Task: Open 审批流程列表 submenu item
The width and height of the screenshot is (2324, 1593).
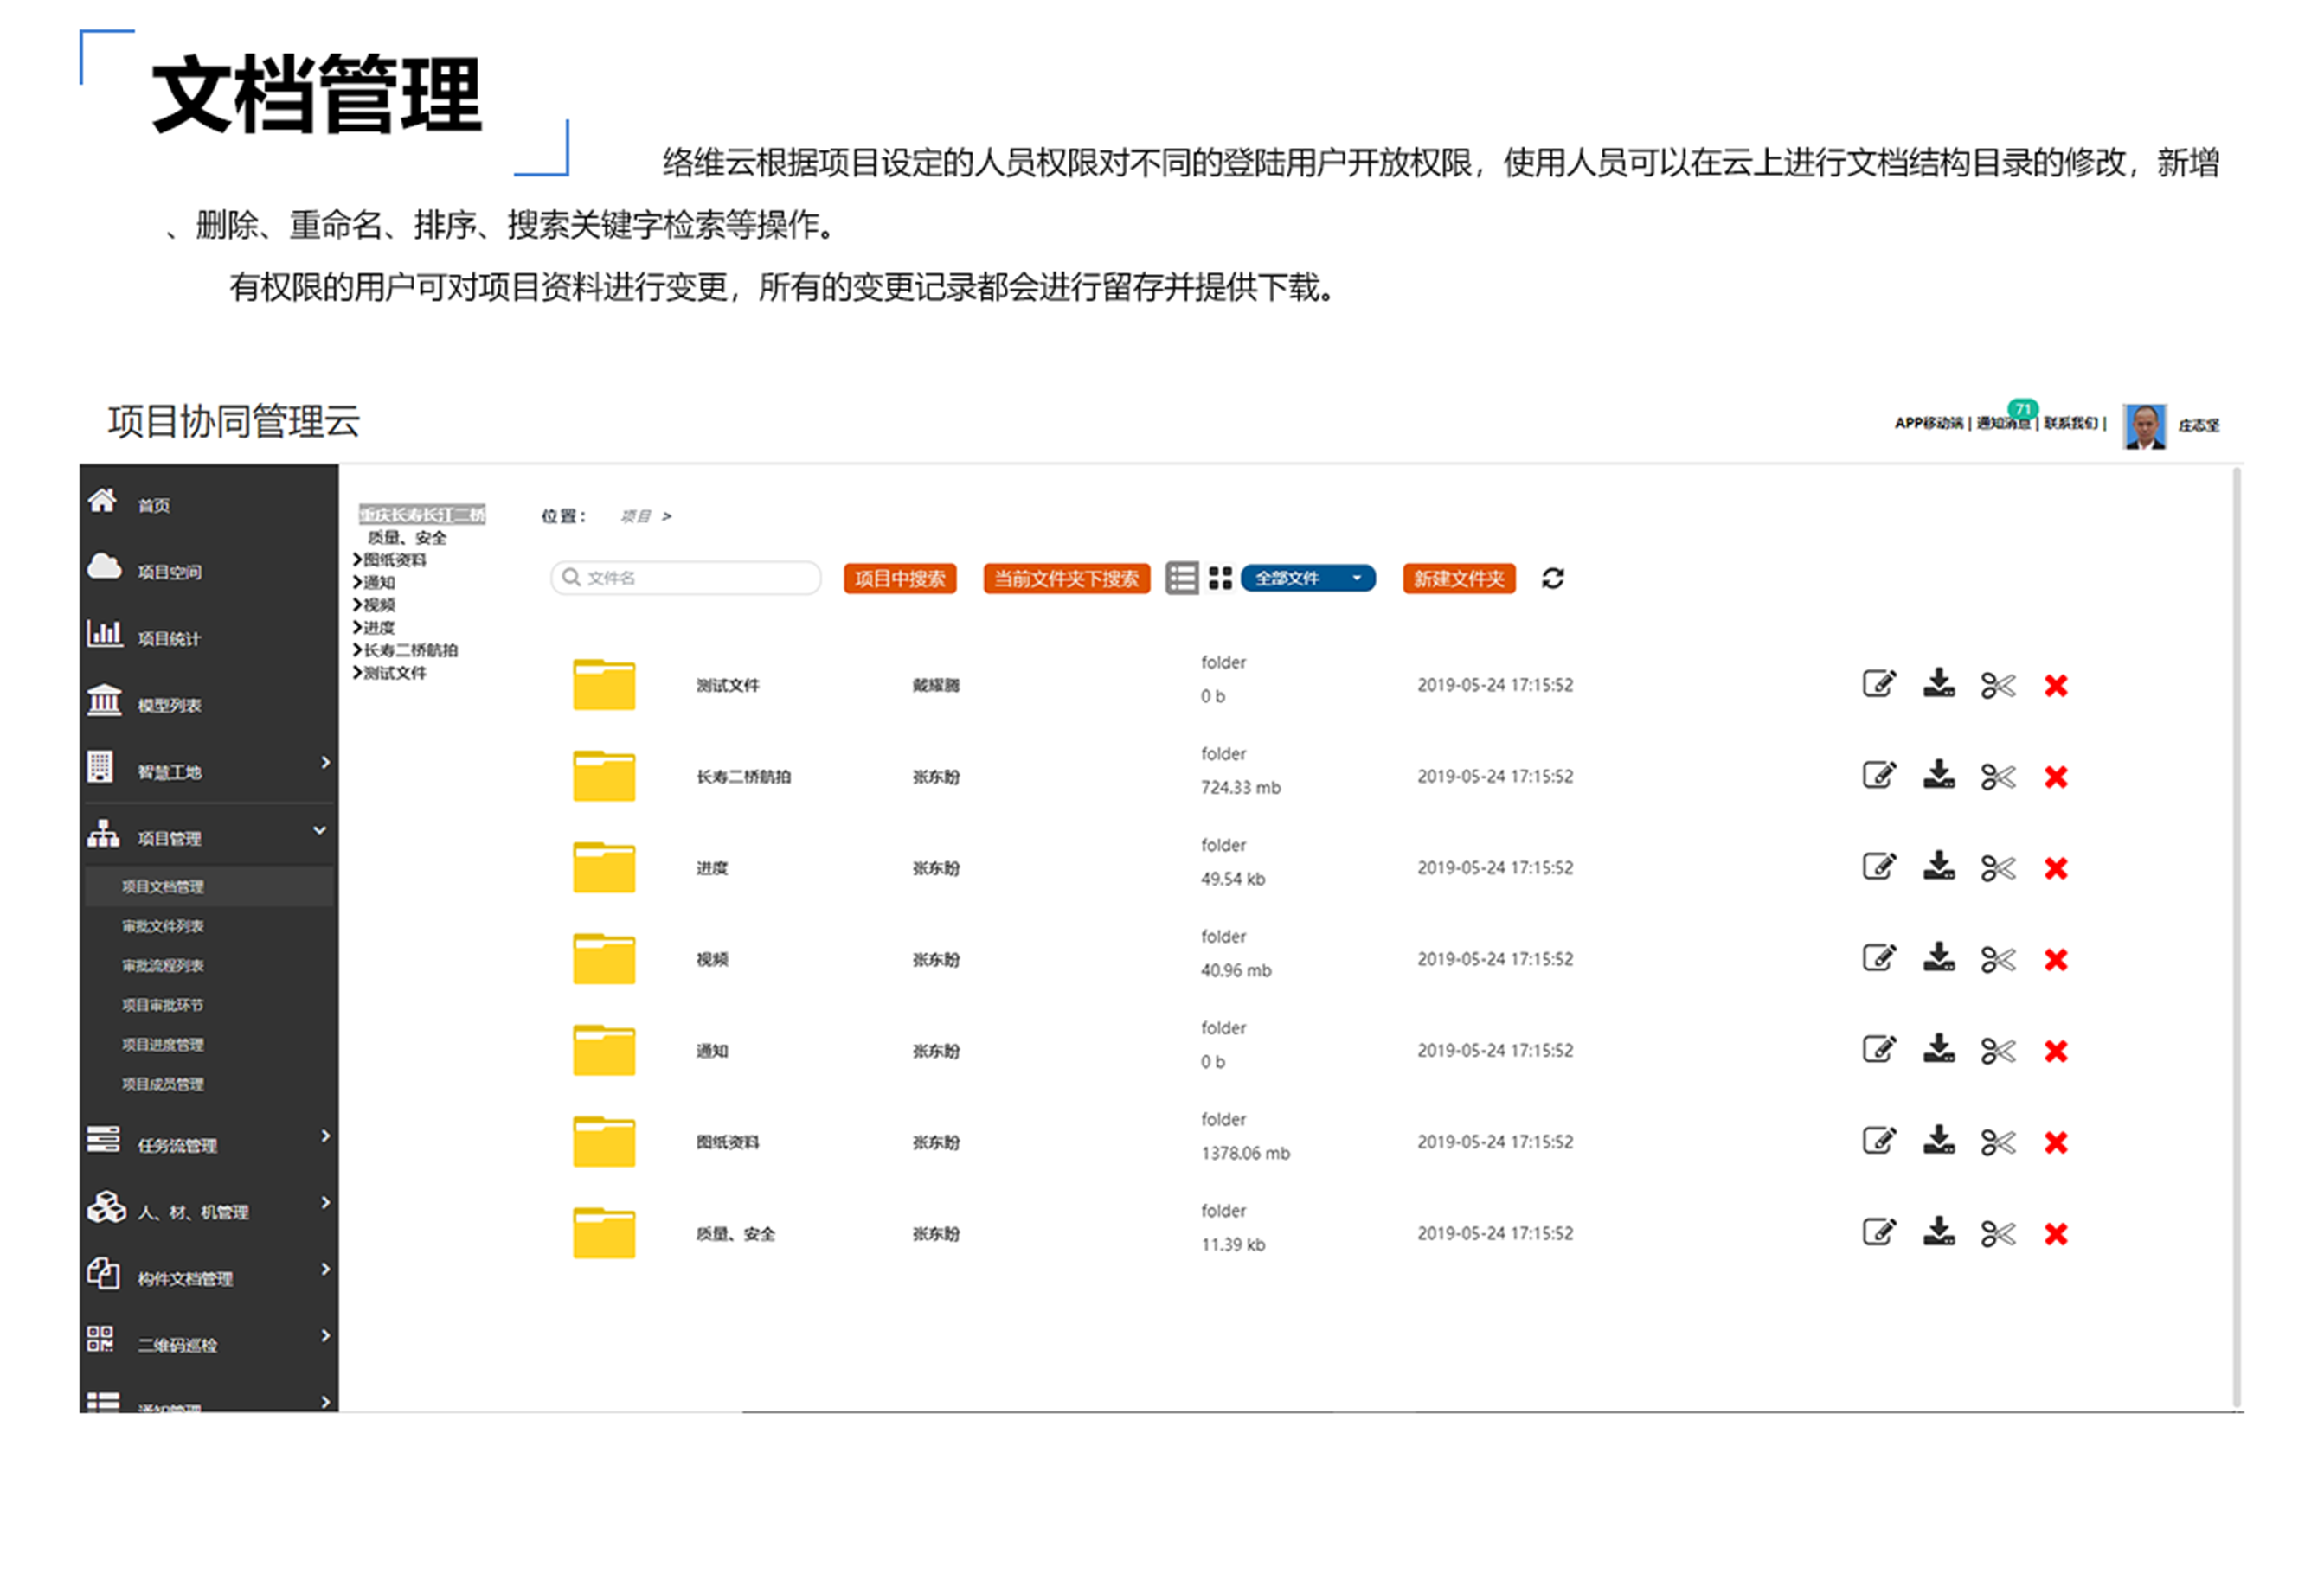Action: pyautogui.click(x=163, y=965)
